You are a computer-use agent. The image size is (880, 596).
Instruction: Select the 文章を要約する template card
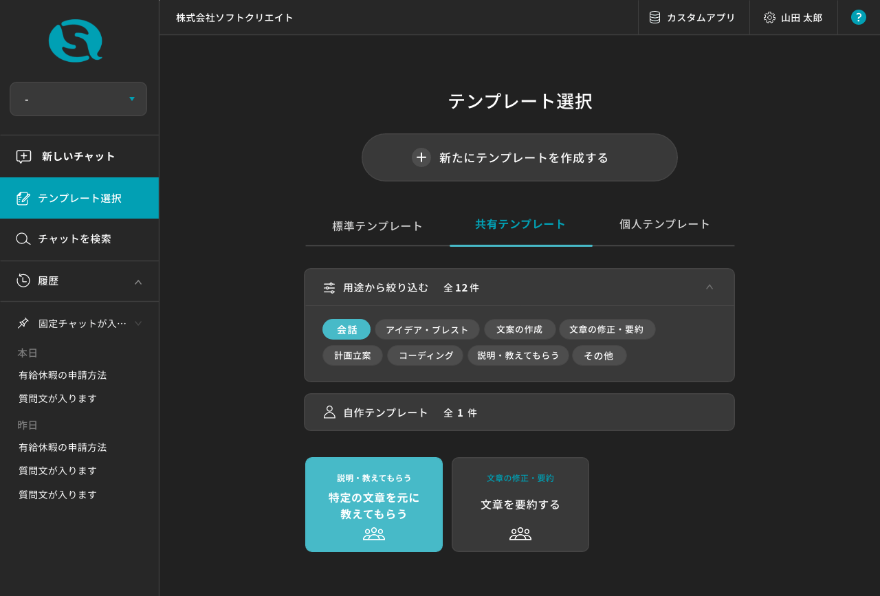[x=520, y=505]
